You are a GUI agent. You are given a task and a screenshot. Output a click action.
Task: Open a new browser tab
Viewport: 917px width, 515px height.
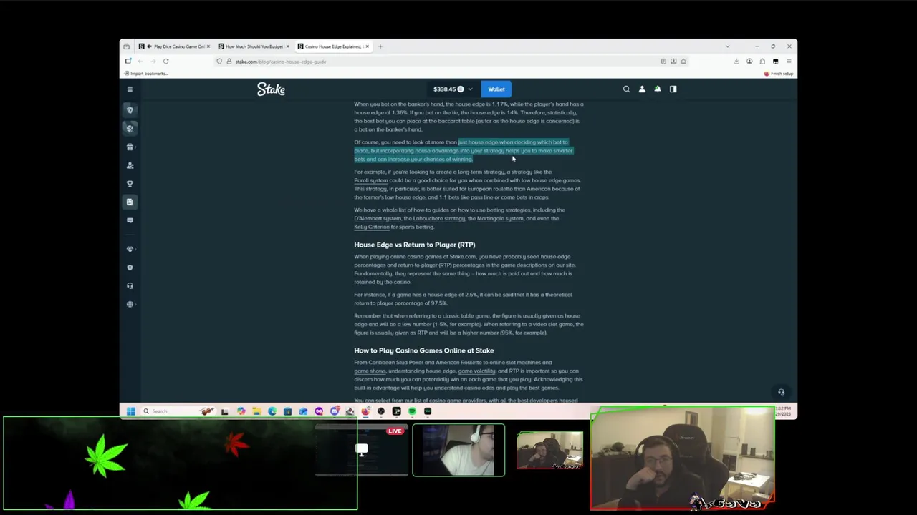point(380,46)
